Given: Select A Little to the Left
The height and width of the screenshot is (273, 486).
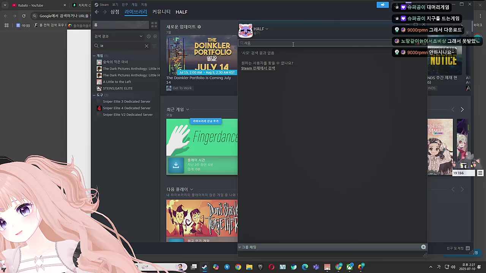Looking at the screenshot, I should [x=114, y=82].
